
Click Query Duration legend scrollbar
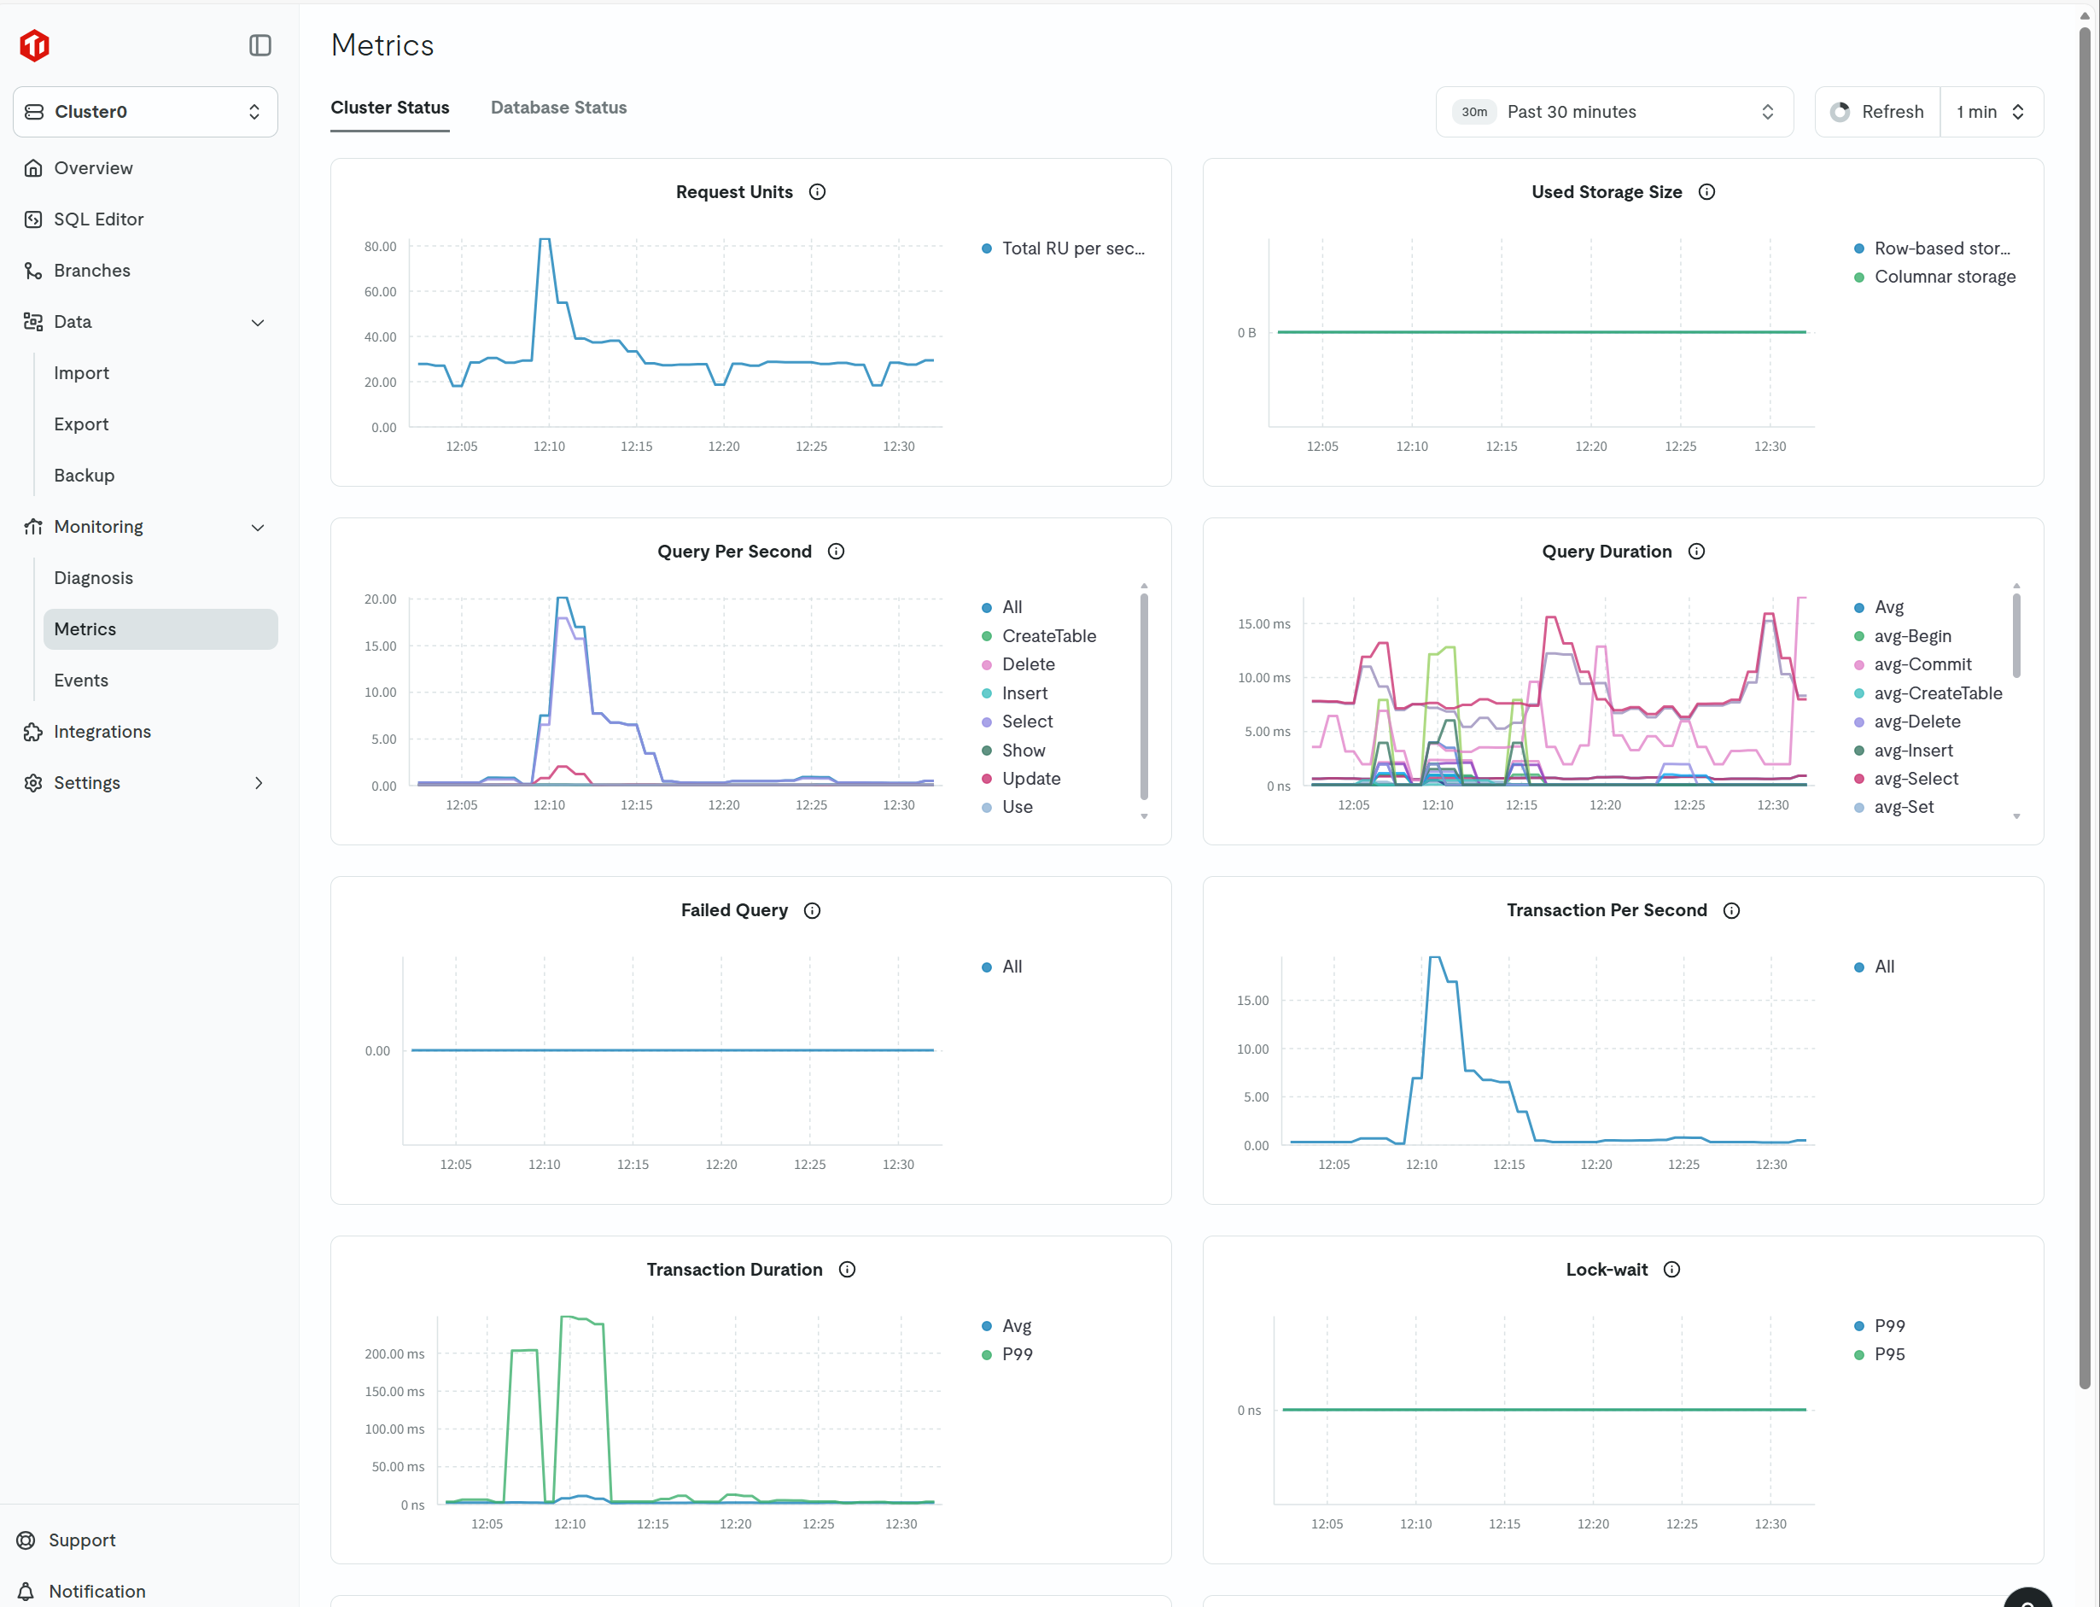2015,636
